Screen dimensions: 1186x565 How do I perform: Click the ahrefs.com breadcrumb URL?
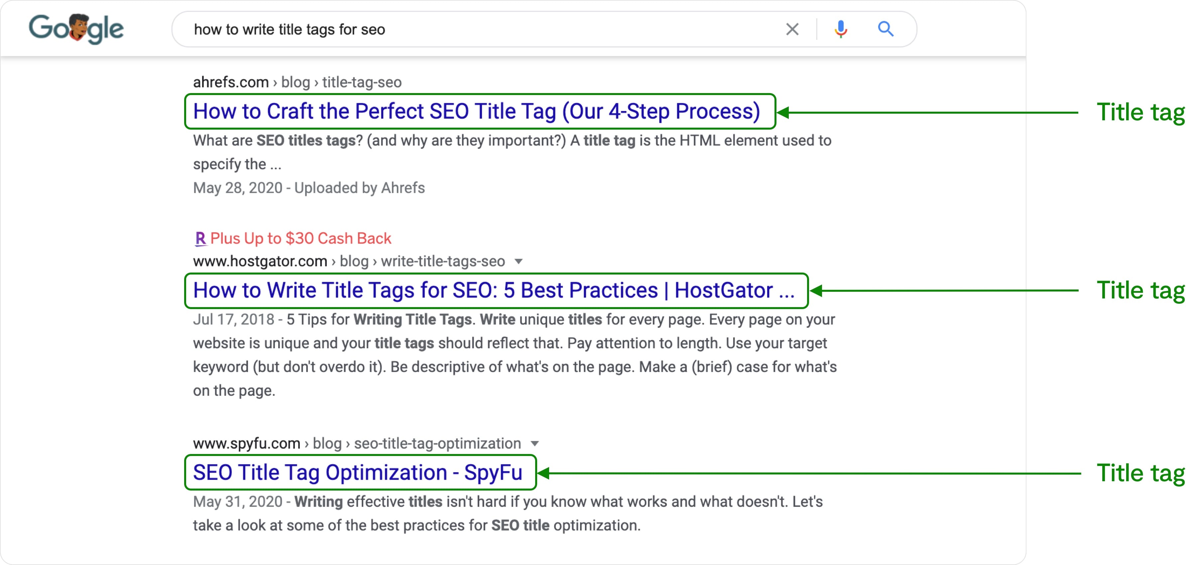297,82
